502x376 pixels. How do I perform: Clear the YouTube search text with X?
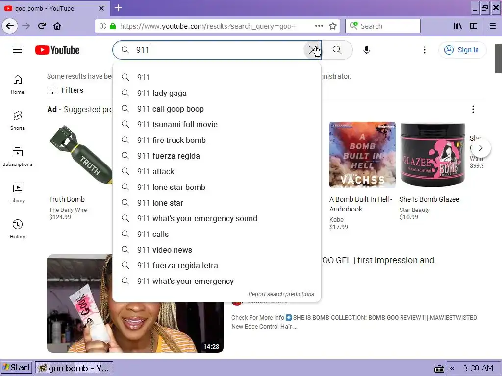312,50
